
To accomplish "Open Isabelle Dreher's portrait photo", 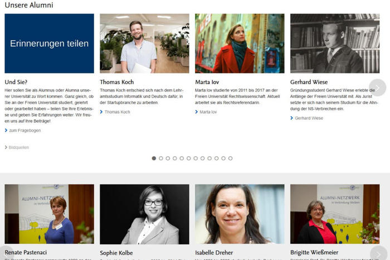I will [x=240, y=214].
